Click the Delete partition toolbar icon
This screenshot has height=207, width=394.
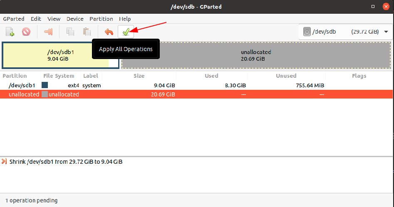tap(26, 32)
